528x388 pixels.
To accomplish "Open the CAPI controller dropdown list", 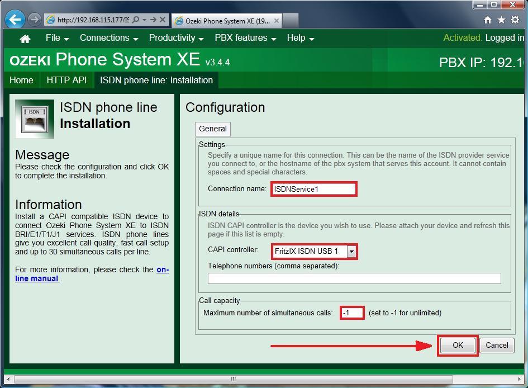I will click(x=351, y=251).
